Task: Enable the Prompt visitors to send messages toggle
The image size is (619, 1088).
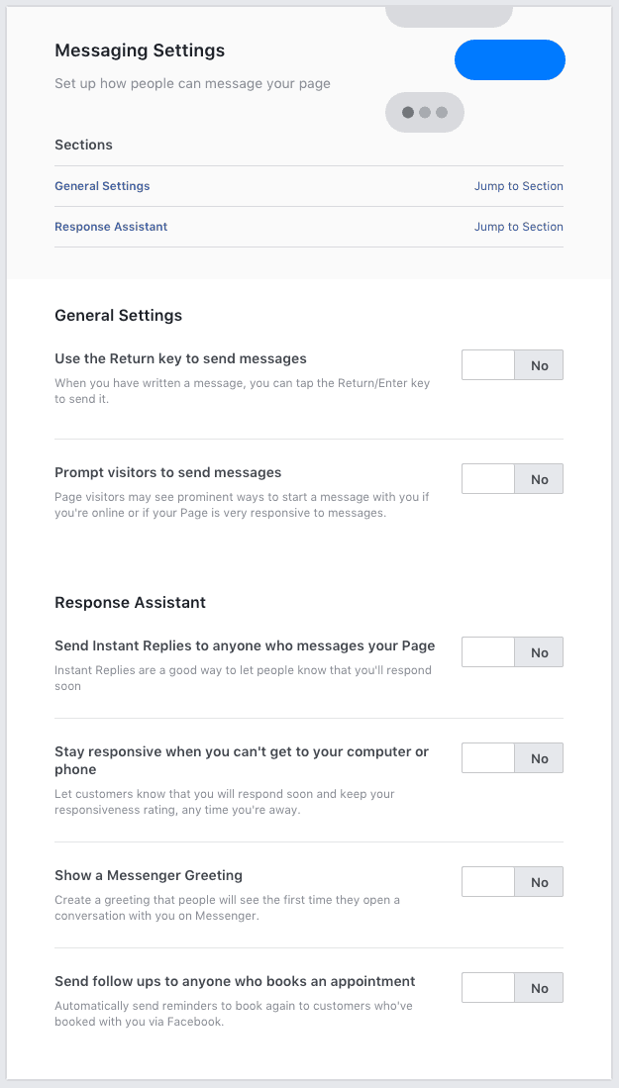Action: click(512, 479)
